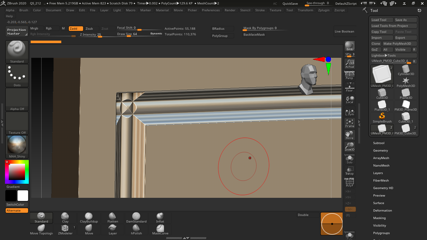Select the hPolish brush
427x240 pixels.
pos(136,230)
